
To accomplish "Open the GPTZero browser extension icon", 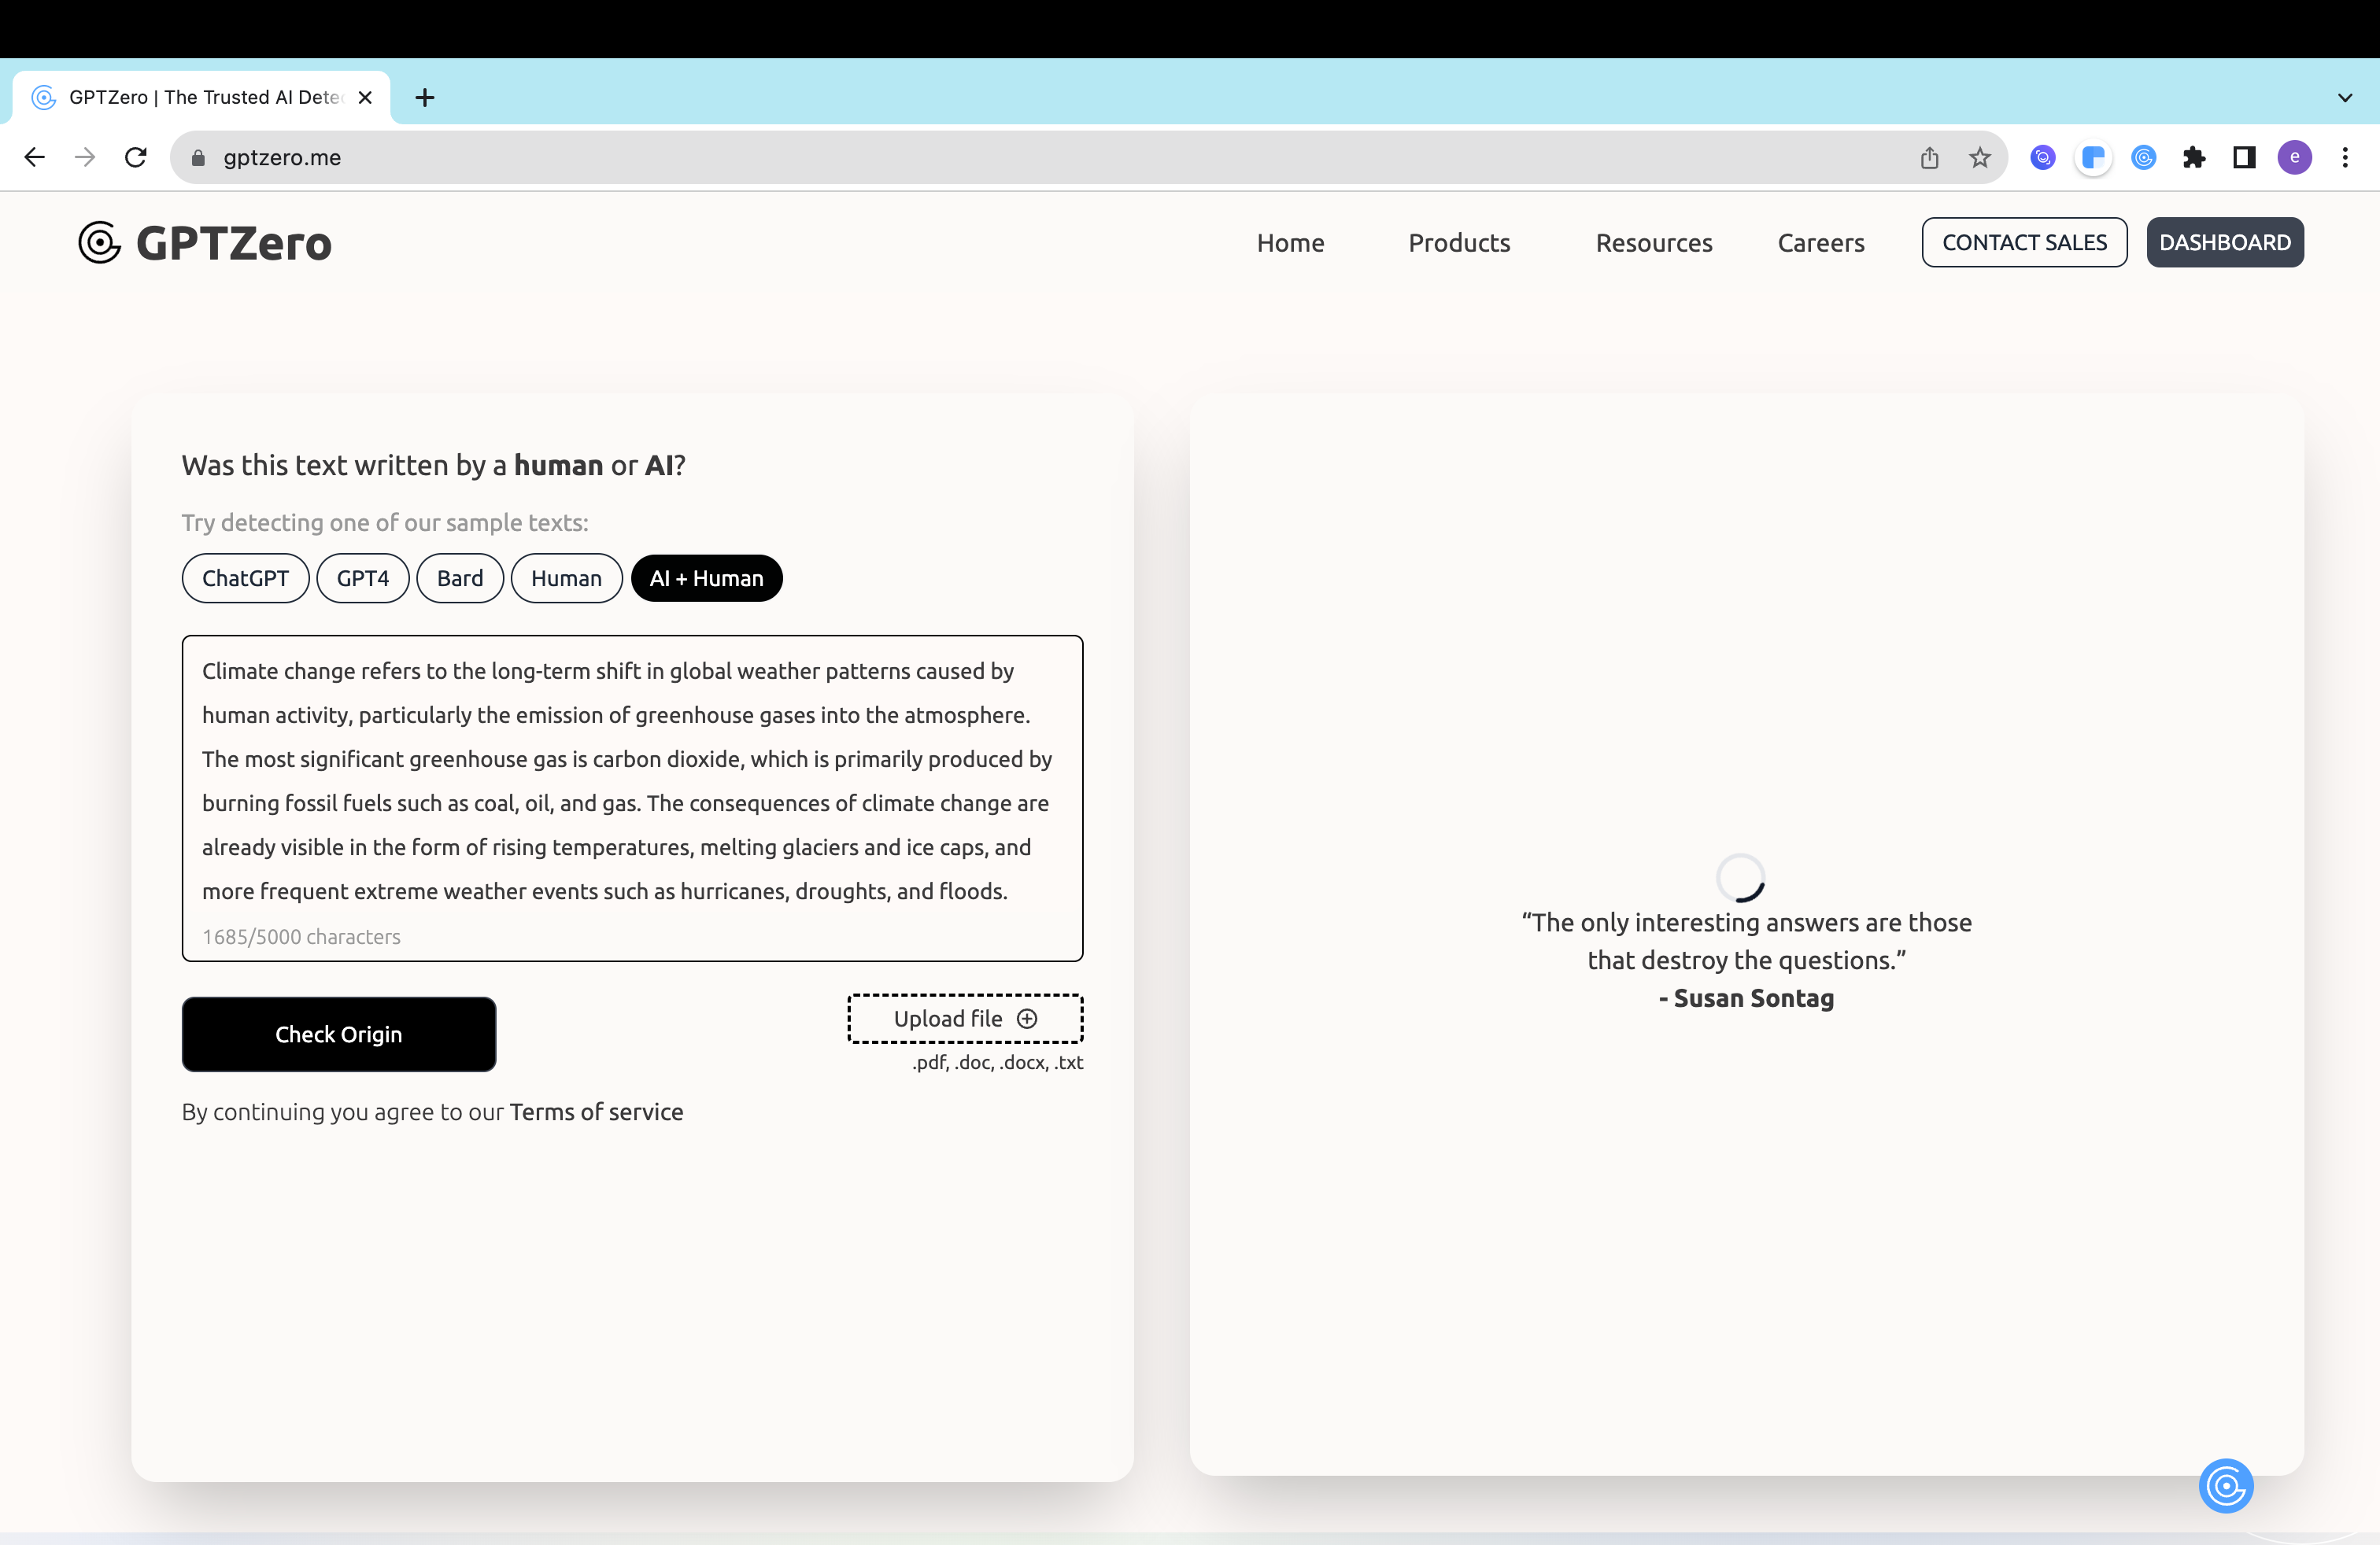I will click(x=2142, y=157).
